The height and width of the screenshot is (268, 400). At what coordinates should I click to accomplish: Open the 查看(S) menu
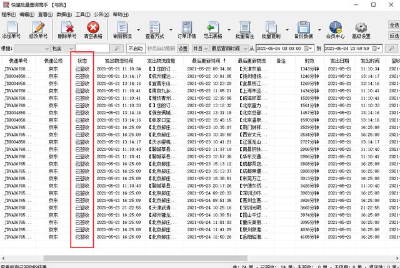(x=46, y=14)
